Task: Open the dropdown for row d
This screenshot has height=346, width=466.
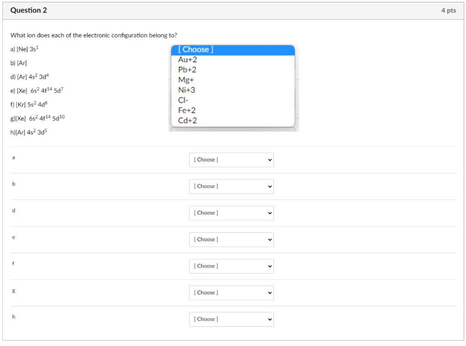Action: pos(231,213)
